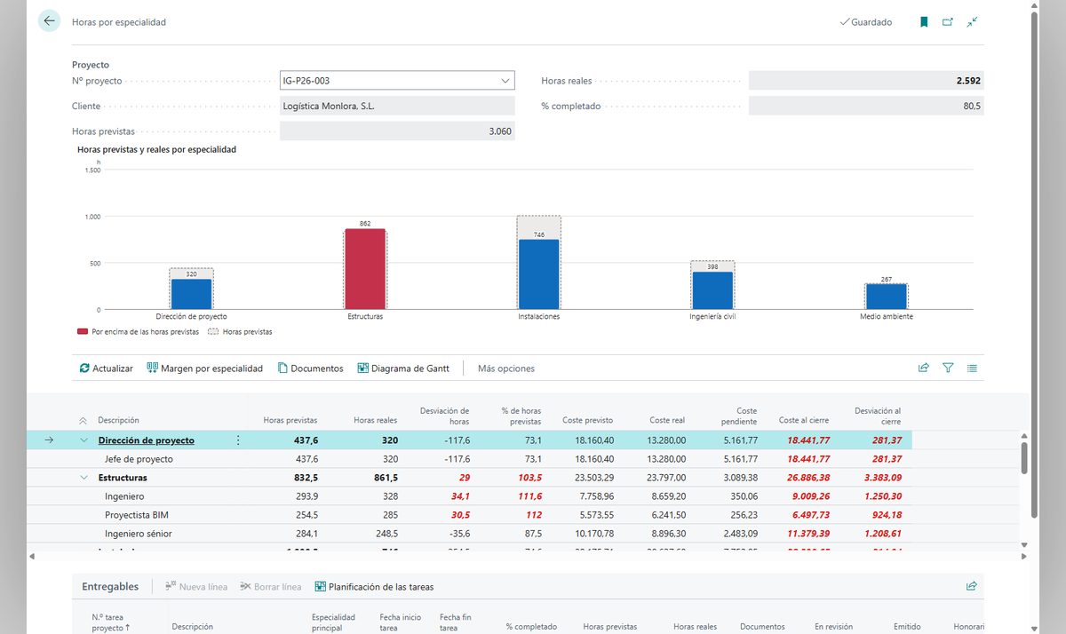Viewport: 1066px width, 634px height.
Task: Click red legend swatch for exceeded hours
Action: [x=83, y=332]
